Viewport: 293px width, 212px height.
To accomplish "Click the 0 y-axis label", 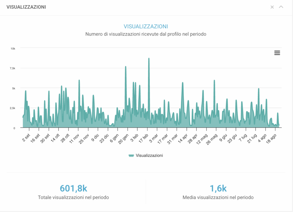I will tap(14, 128).
